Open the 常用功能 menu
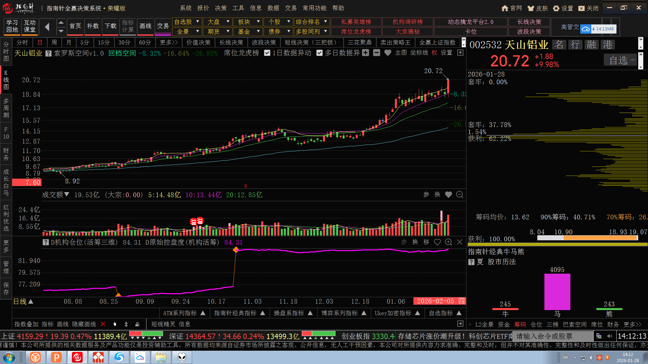Image resolution: width=648 pixels, height=364 pixels. 315,8
